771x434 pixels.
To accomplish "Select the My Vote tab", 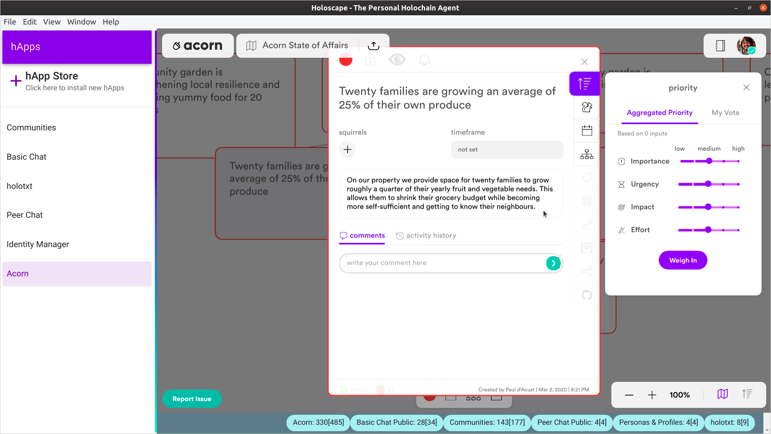I will (x=725, y=113).
